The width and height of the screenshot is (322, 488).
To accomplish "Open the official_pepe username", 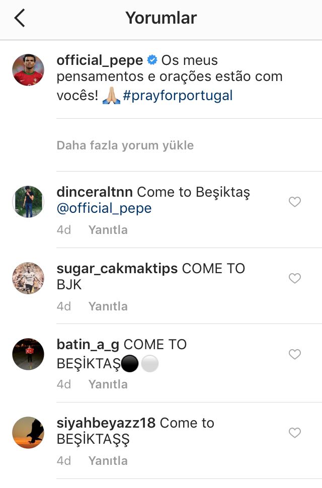I will pos(100,60).
